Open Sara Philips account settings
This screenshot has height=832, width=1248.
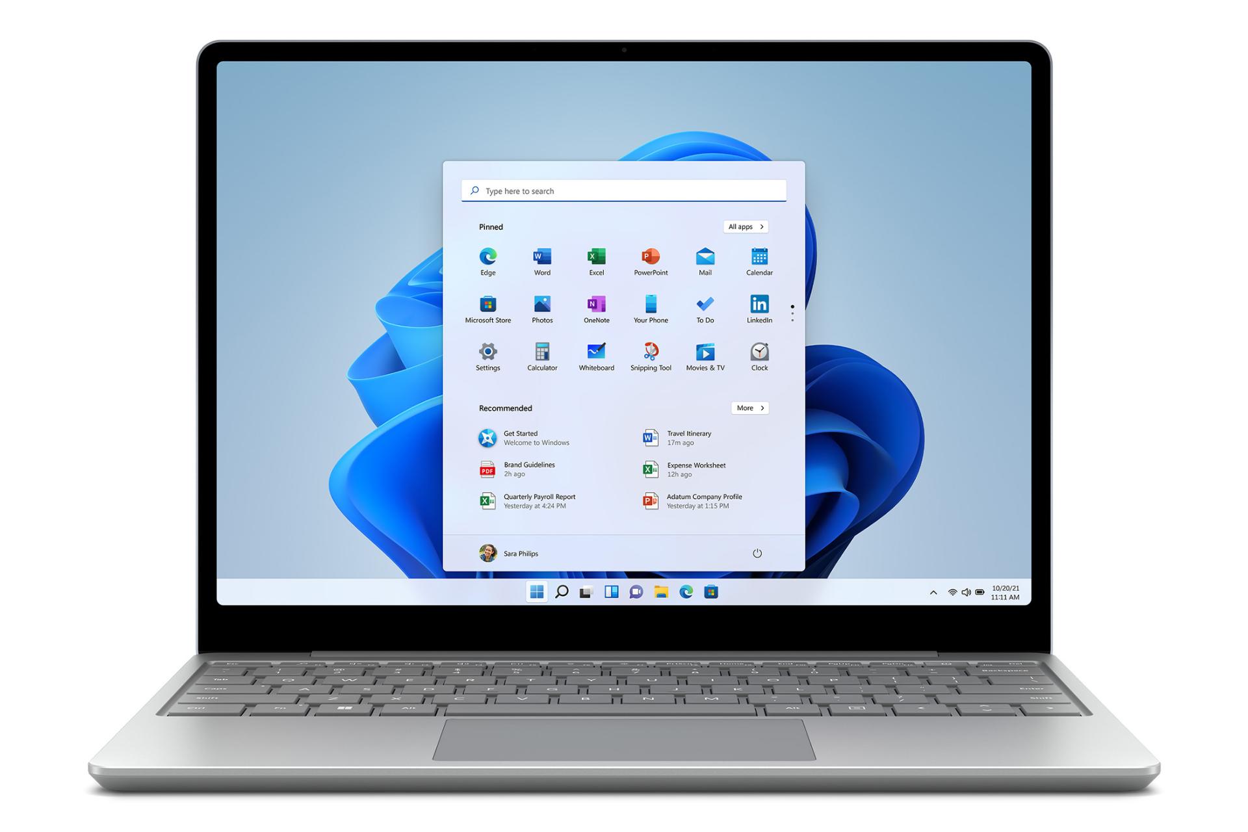[507, 553]
